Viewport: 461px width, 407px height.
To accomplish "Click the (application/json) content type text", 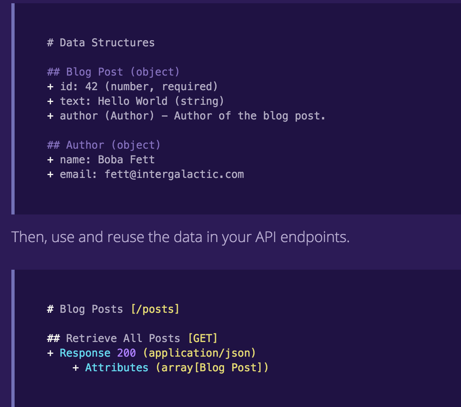I will 199,353.
